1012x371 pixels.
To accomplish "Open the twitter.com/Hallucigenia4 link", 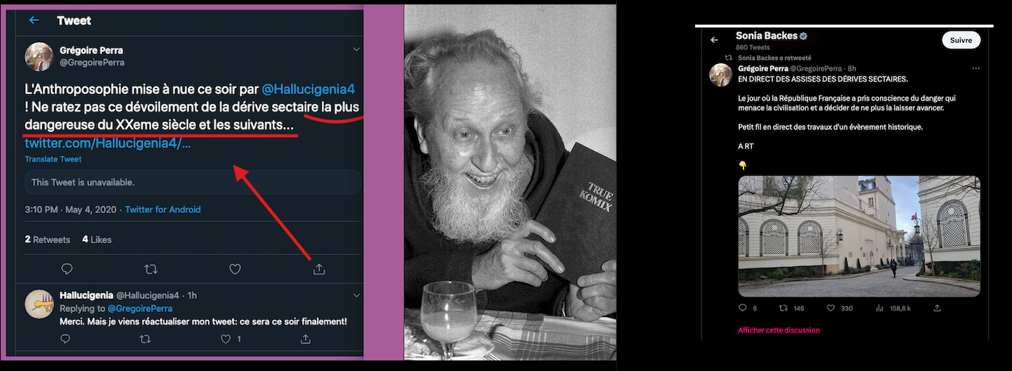I will click(x=108, y=143).
